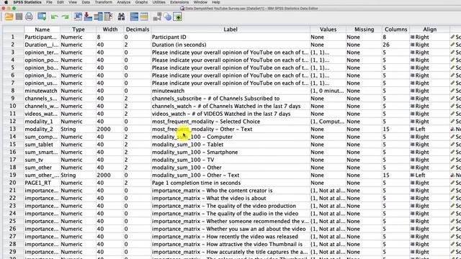Click the Undo arrow toolbar icon
Screen dimensions: 461x259
(54, 17)
